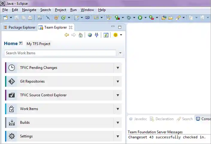Click the Open Task folder icon
The height and width of the screenshot is (144, 211).
[x=171, y=18]
